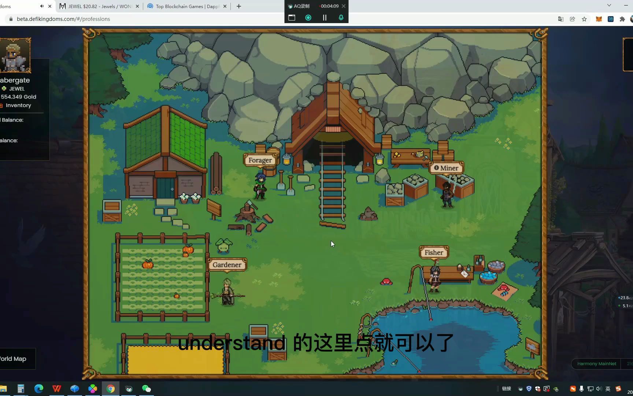Image resolution: width=633 pixels, height=396 pixels.
Task: Click the JEWEL token balance text
Action: 17,89
